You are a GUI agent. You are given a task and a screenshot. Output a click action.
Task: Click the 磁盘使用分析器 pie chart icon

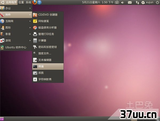click(x=35, y=28)
